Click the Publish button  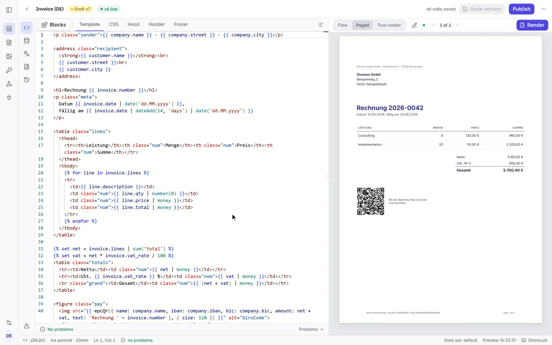click(522, 9)
